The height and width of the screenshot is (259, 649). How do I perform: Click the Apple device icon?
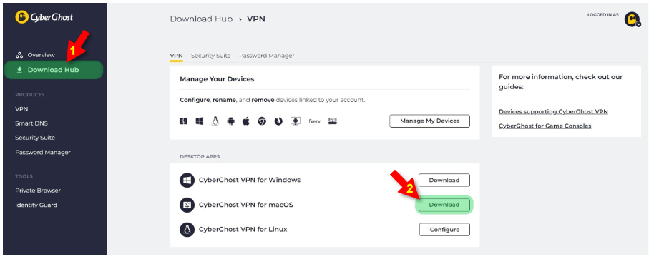click(246, 121)
